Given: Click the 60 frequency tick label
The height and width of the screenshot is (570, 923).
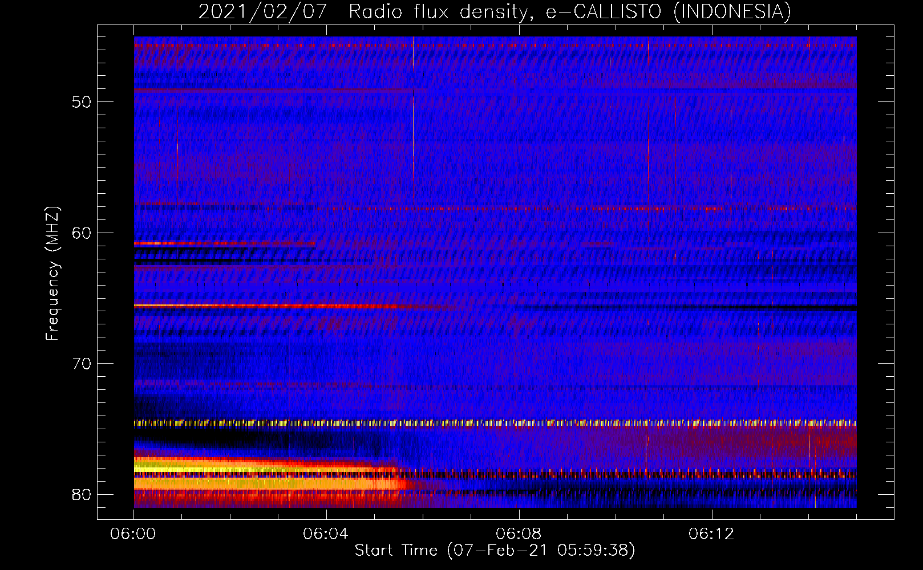Looking at the screenshot, I should tap(82, 233).
